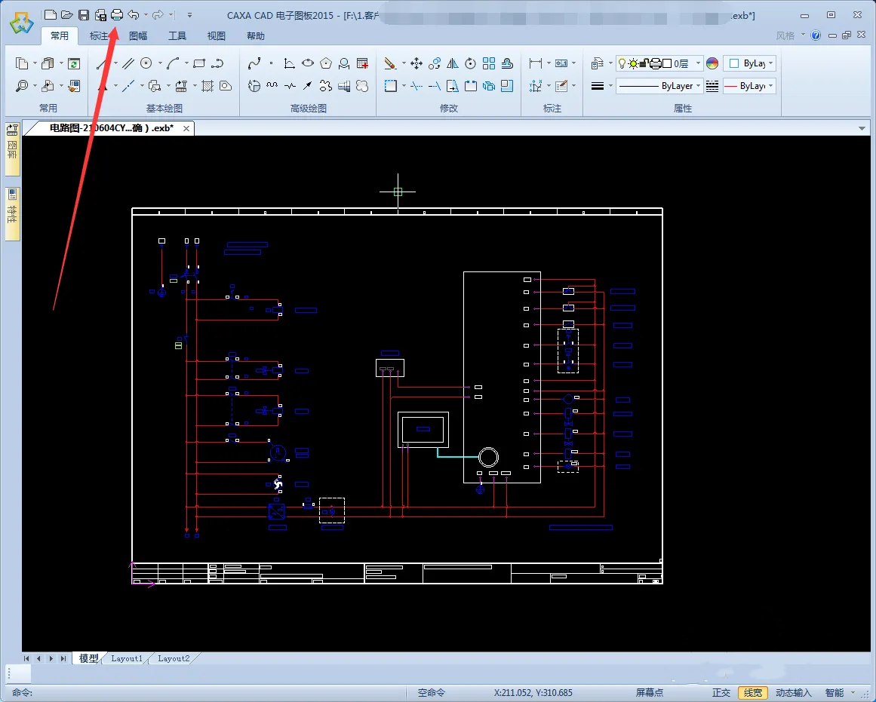Toggle 动态输入 dynamic input in status bar
Image resolution: width=876 pixels, height=702 pixels.
[794, 692]
